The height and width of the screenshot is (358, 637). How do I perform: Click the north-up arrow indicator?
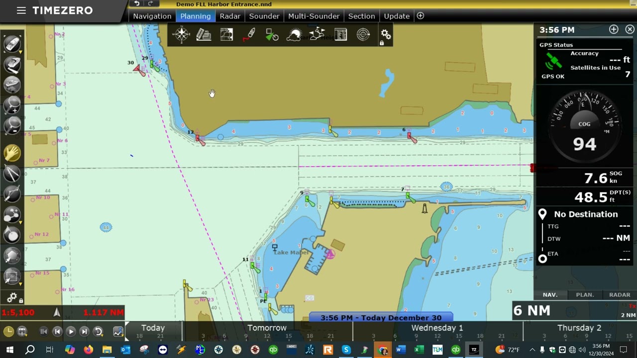pyautogui.click(x=57, y=312)
